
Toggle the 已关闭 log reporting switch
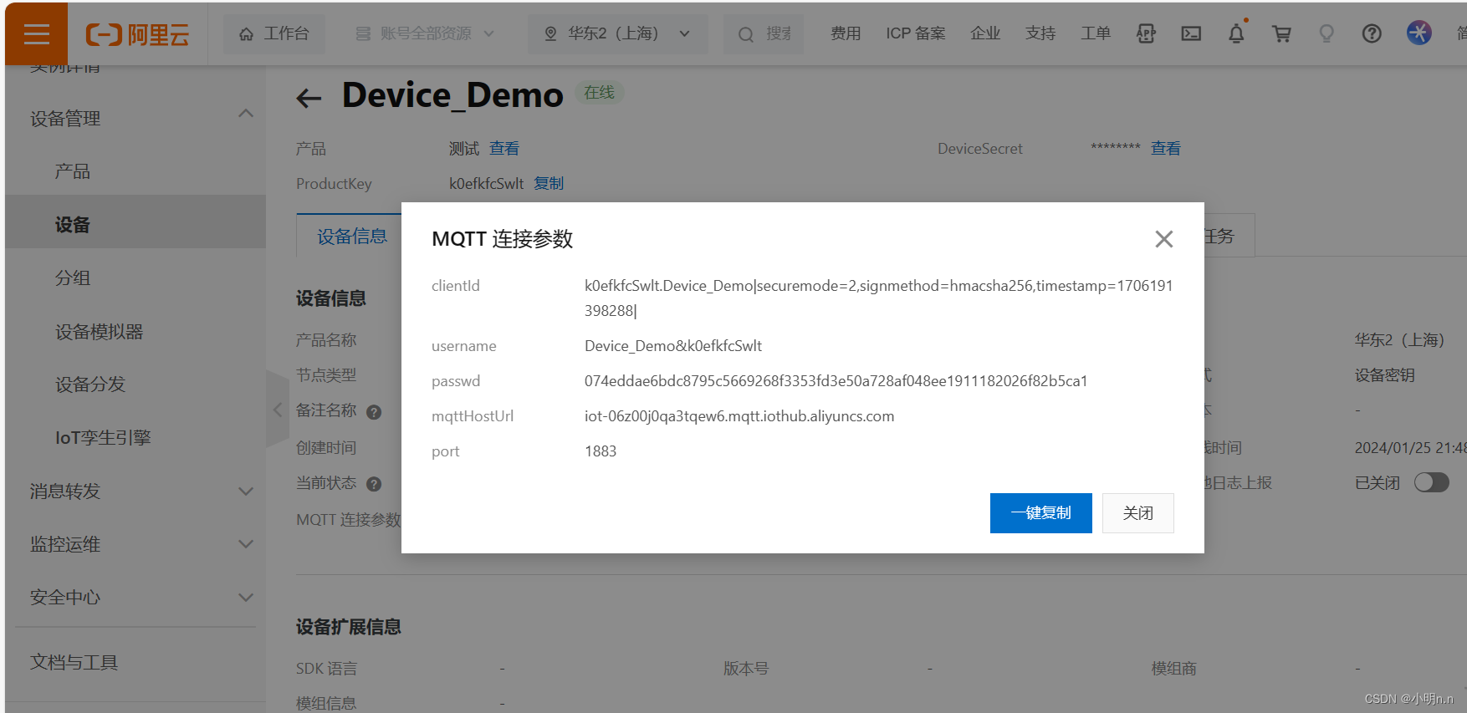pos(1431,482)
